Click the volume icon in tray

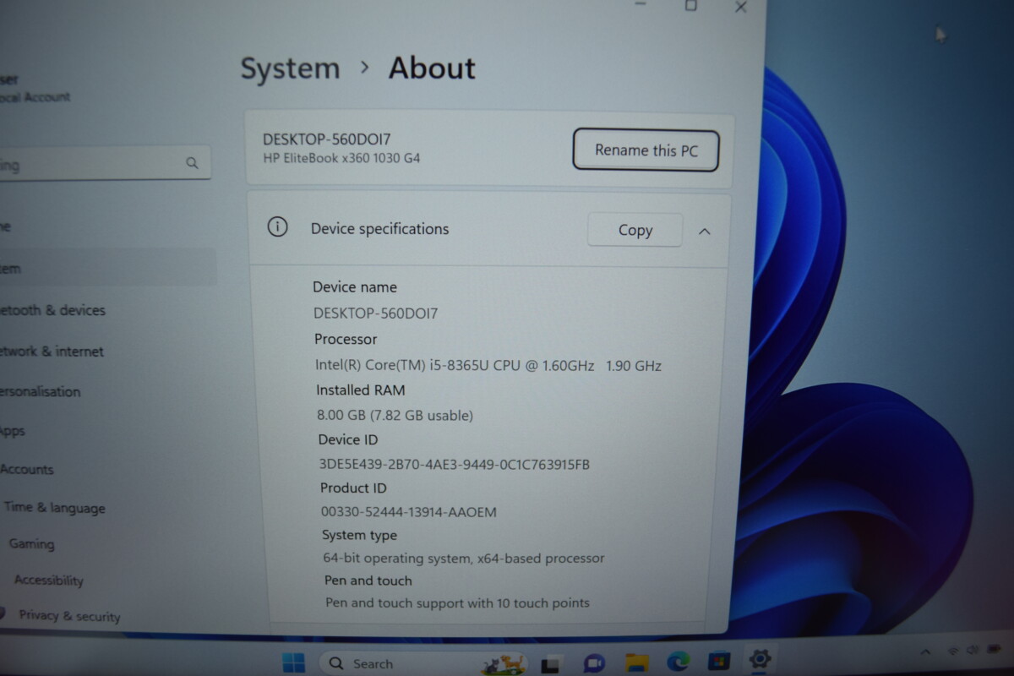(973, 651)
